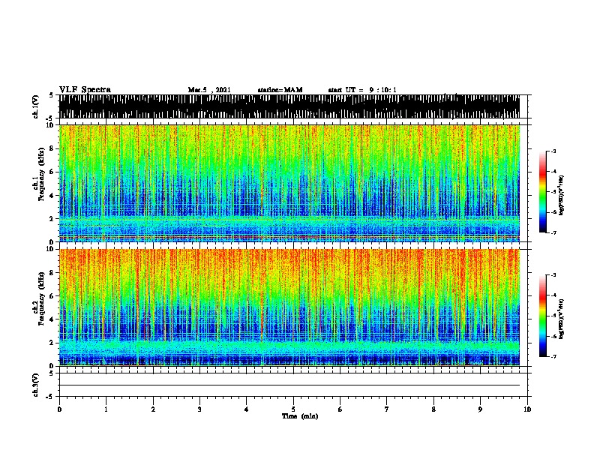Viewport: 594px width, 459px height.
Task: Click the "Time (min)" axis label
Action: [300, 415]
